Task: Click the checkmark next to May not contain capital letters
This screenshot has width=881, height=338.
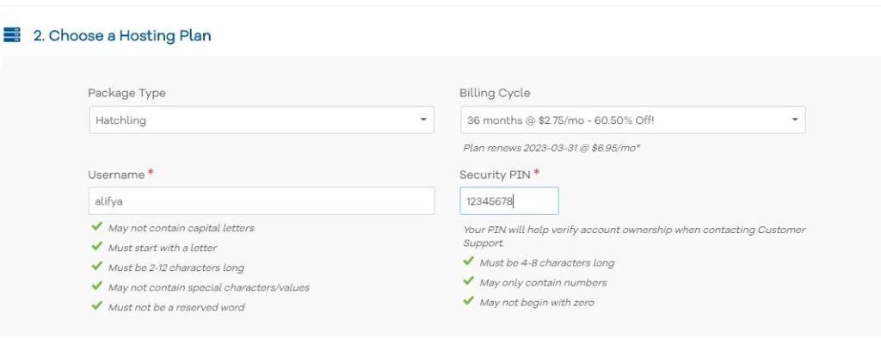Action: coord(96,226)
